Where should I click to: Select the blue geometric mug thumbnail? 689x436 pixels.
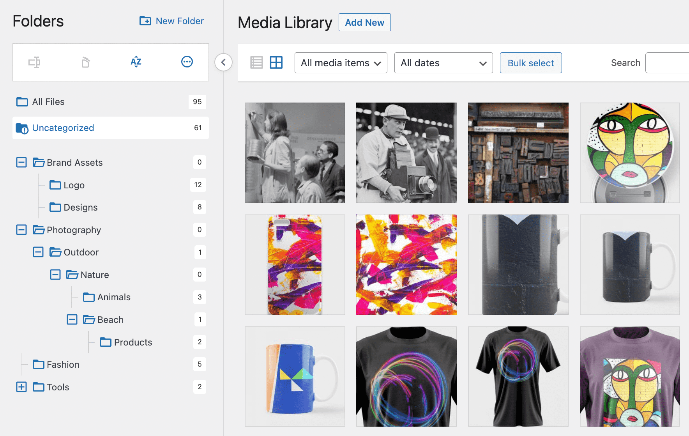[x=295, y=377]
